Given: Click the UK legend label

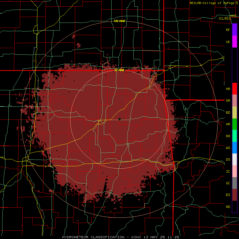Looking at the screenshot, I should pyautogui.click(x=228, y=42).
